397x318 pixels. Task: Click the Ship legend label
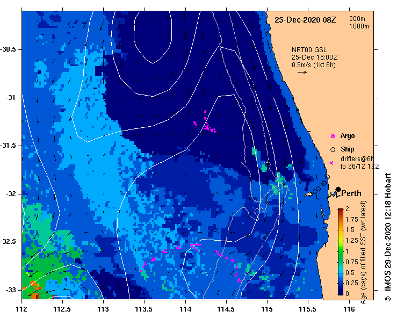[x=348, y=149]
